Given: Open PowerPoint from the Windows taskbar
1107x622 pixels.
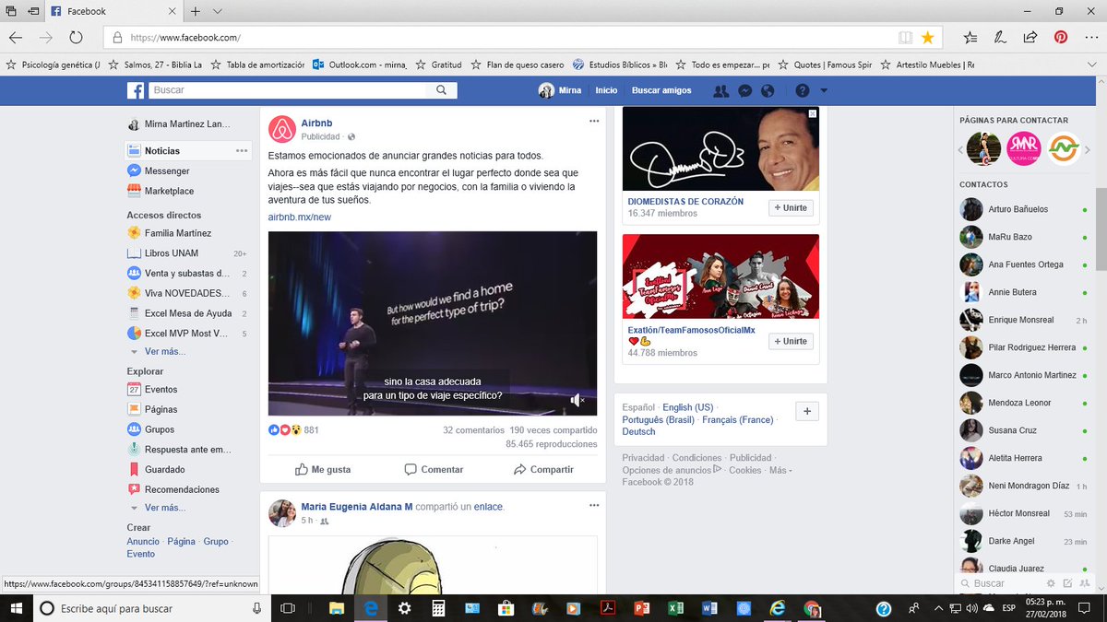Looking at the screenshot, I should [642, 608].
